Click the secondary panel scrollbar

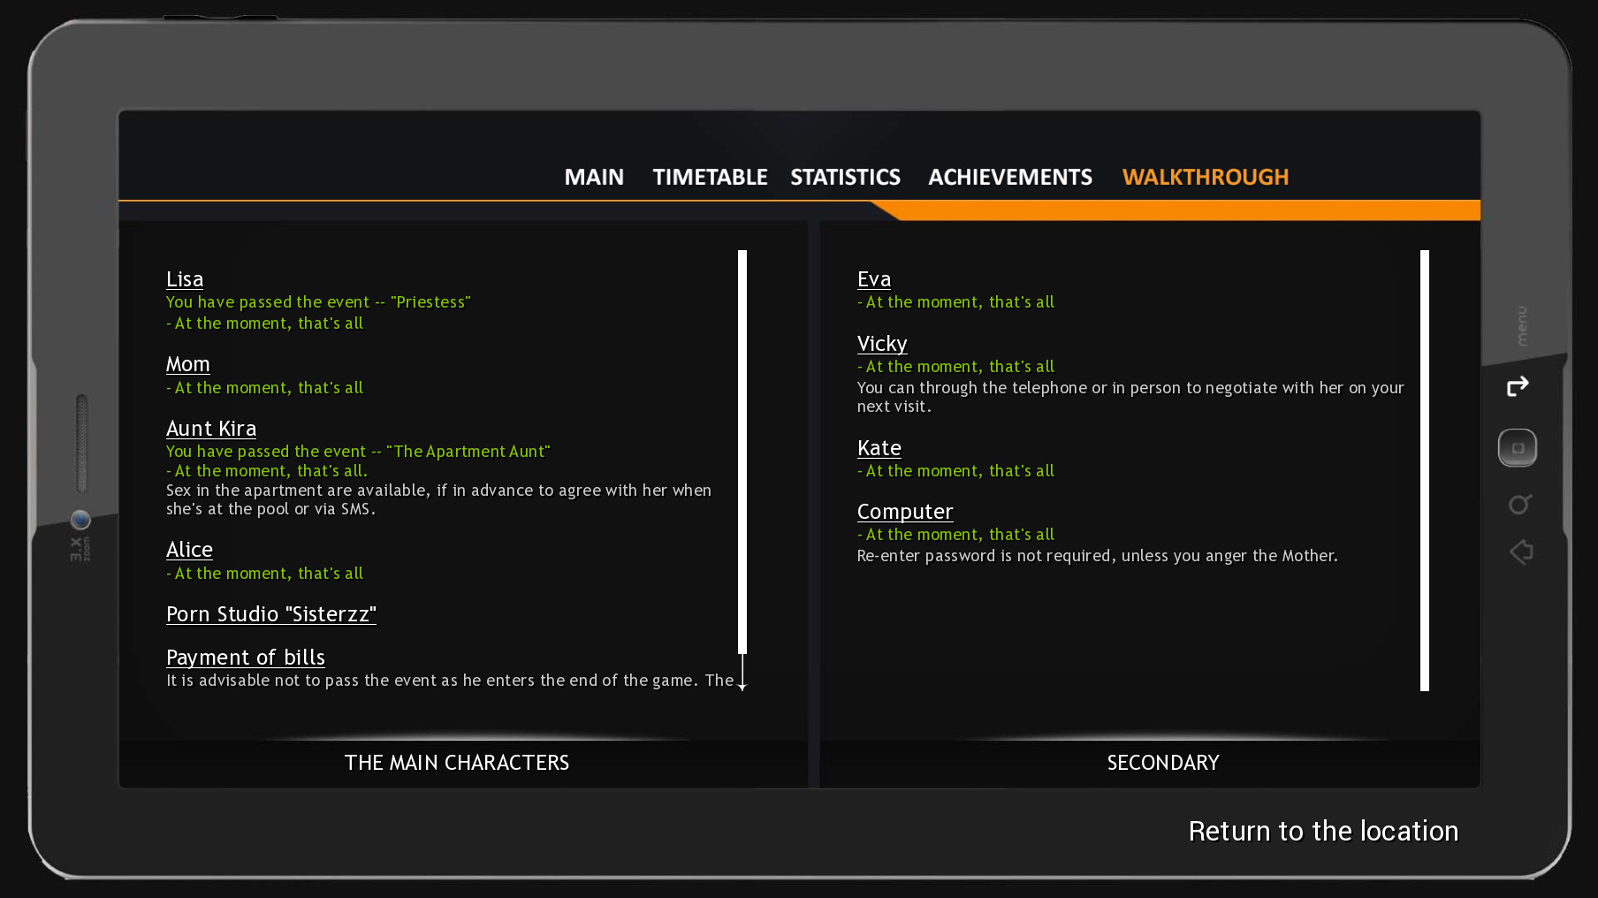[1424, 468]
